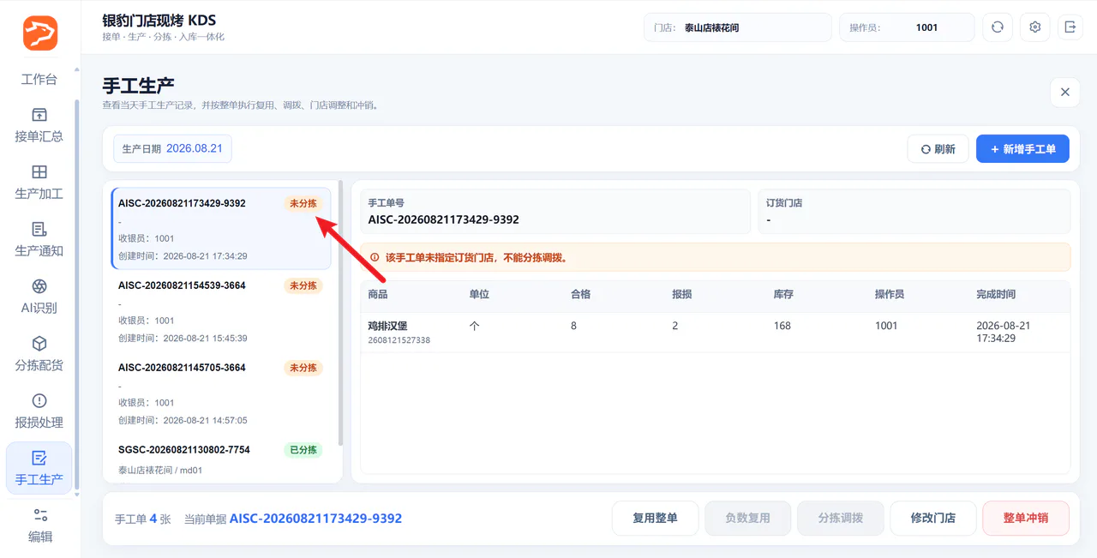
Task: Go to 生产加工 in the sidebar
Action: click(x=39, y=183)
